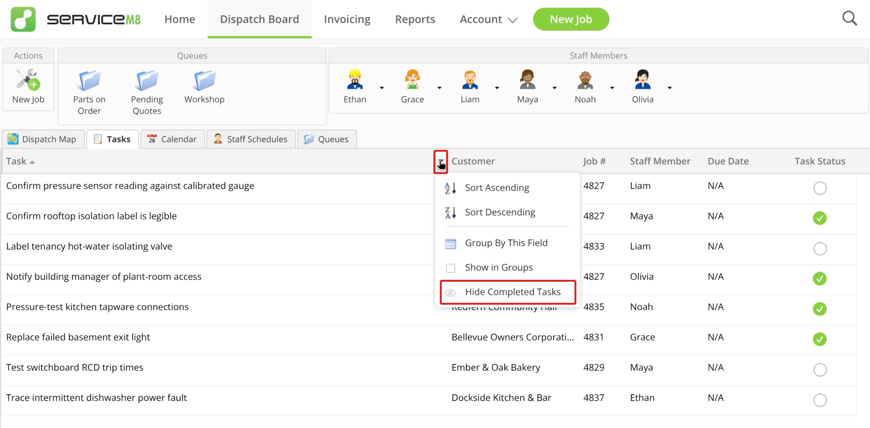Open the Pending Quotes queue folder

[x=147, y=80]
